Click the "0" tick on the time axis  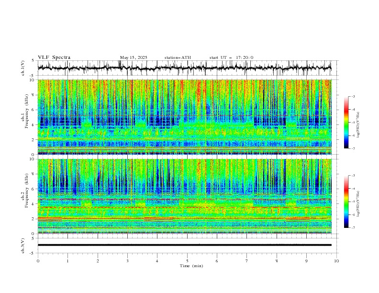coord(38,261)
